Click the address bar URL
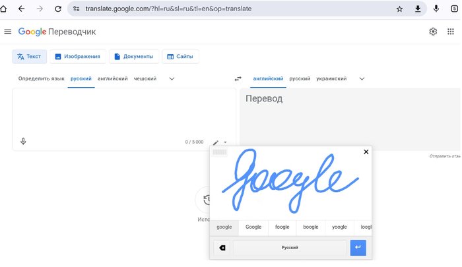 tap(168, 9)
